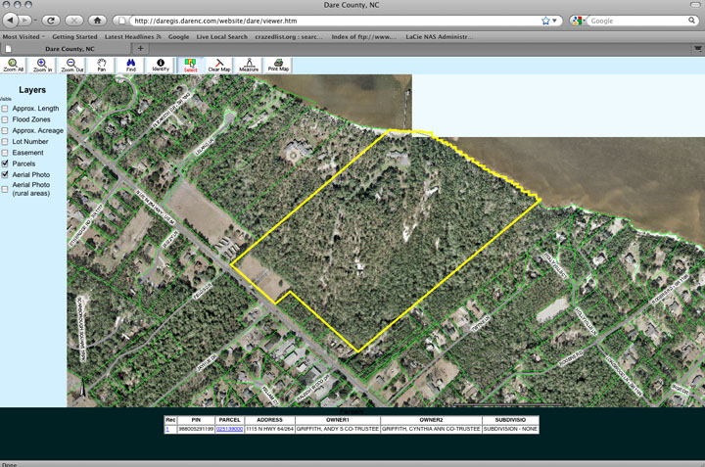Click the address bar URL field
705x467 pixels.
pyautogui.click(x=336, y=21)
